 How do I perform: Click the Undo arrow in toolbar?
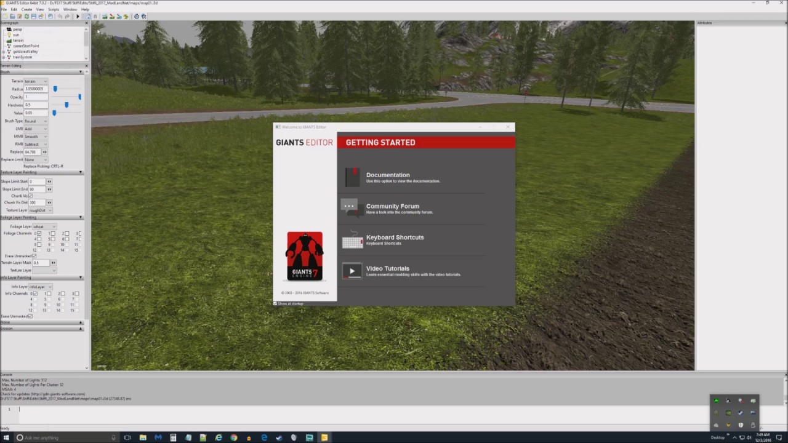tap(60, 16)
